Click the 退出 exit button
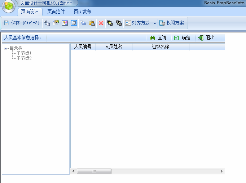The image size is (246, 183). point(206,37)
